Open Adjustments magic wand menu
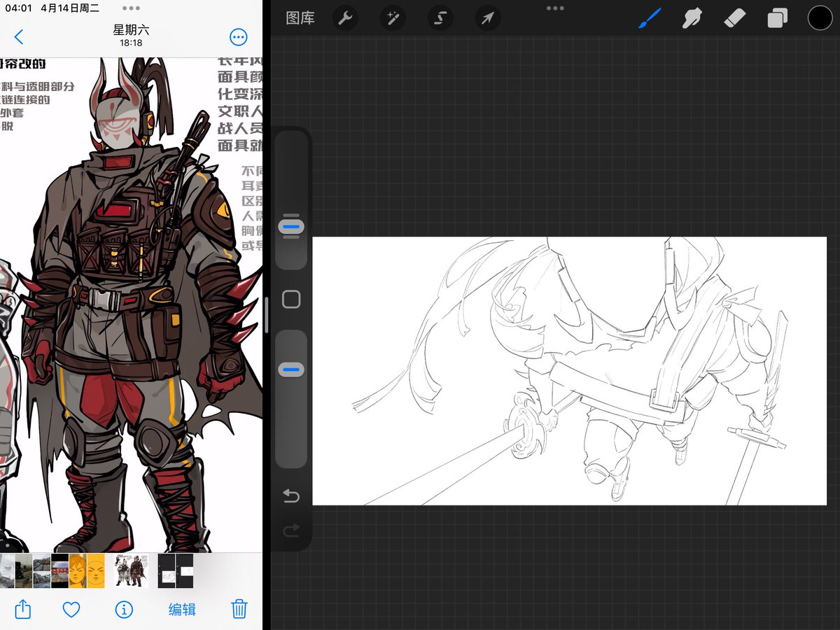The height and width of the screenshot is (630, 840). 392,18
